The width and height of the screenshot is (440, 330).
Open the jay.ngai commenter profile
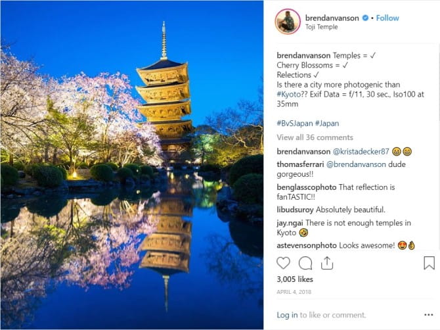[290, 223]
